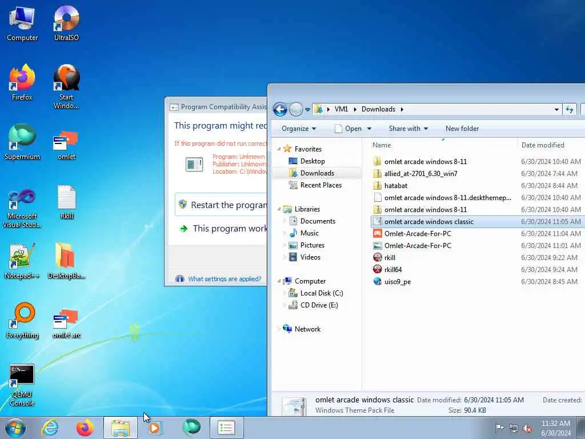This screenshot has width=585, height=439.
Task: Open What settings are applied? link
Action: (225, 279)
